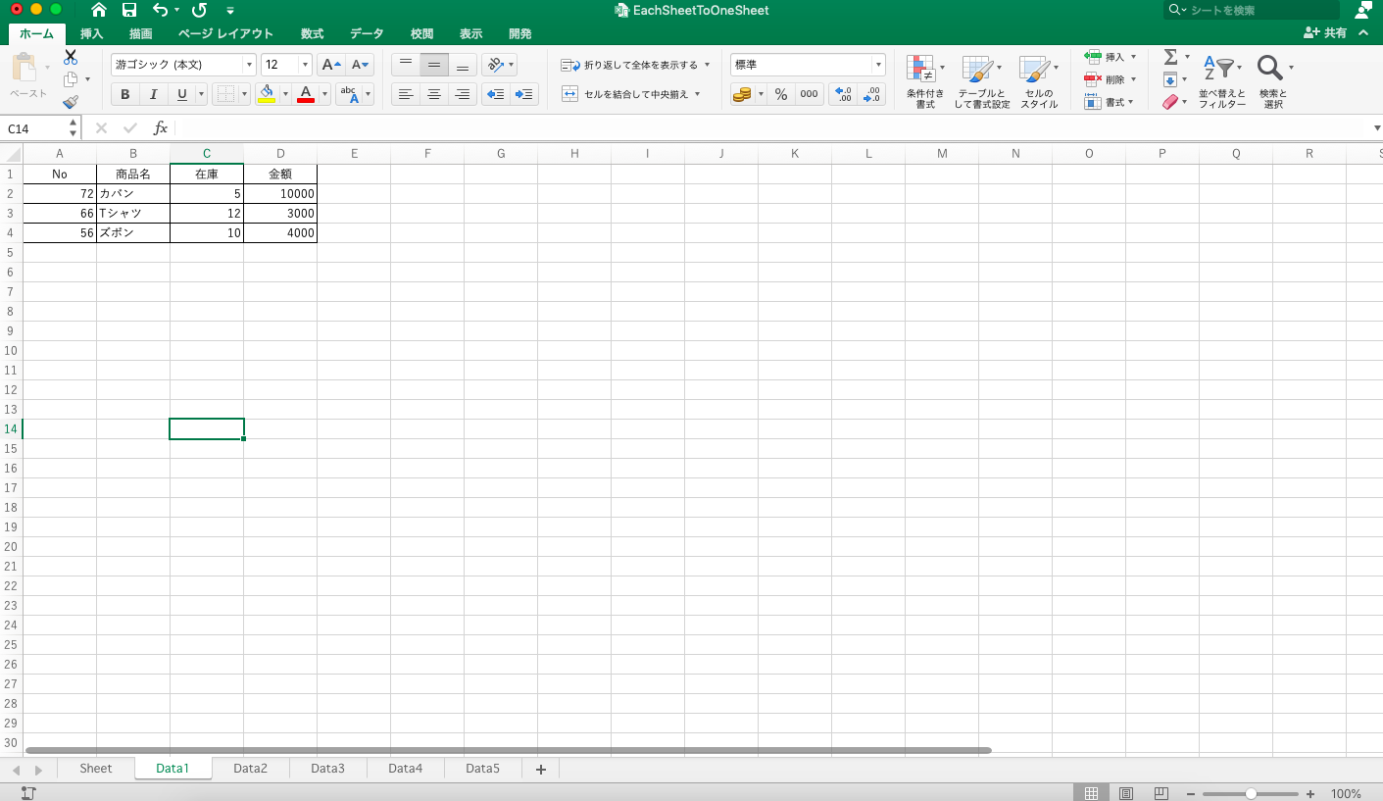Decrease font size with small A
The height and width of the screenshot is (801, 1383).
tap(360, 65)
